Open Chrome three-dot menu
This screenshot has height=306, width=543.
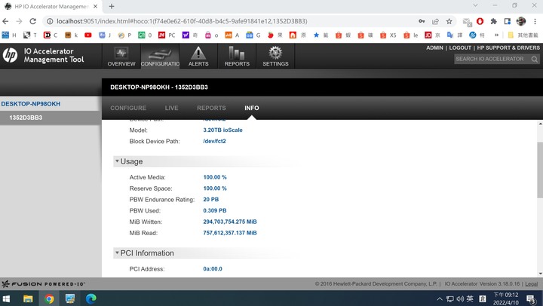point(535,21)
